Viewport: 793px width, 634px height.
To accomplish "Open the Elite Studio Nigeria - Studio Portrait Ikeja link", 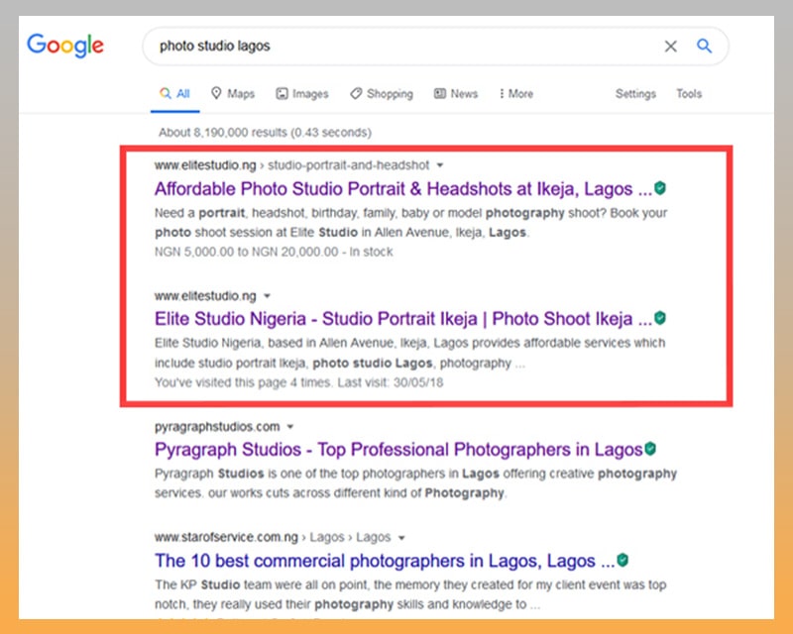I will [x=403, y=319].
